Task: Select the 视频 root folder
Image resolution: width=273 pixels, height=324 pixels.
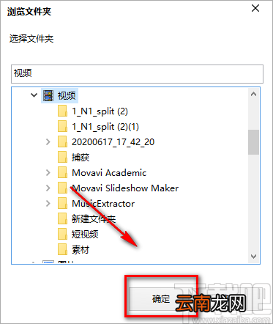Action: 67,95
